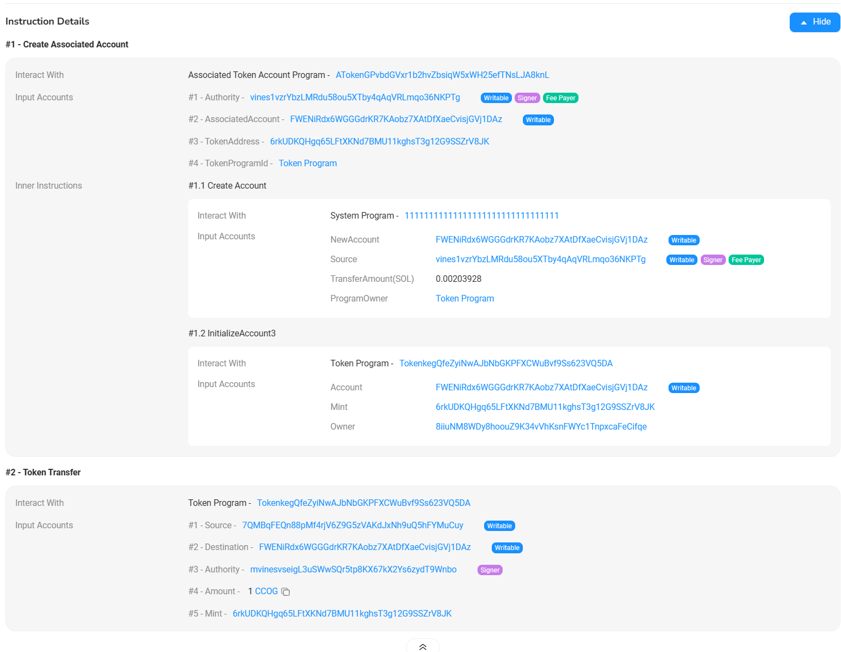Click the Mint address in InitializeAccount3

(x=545, y=407)
